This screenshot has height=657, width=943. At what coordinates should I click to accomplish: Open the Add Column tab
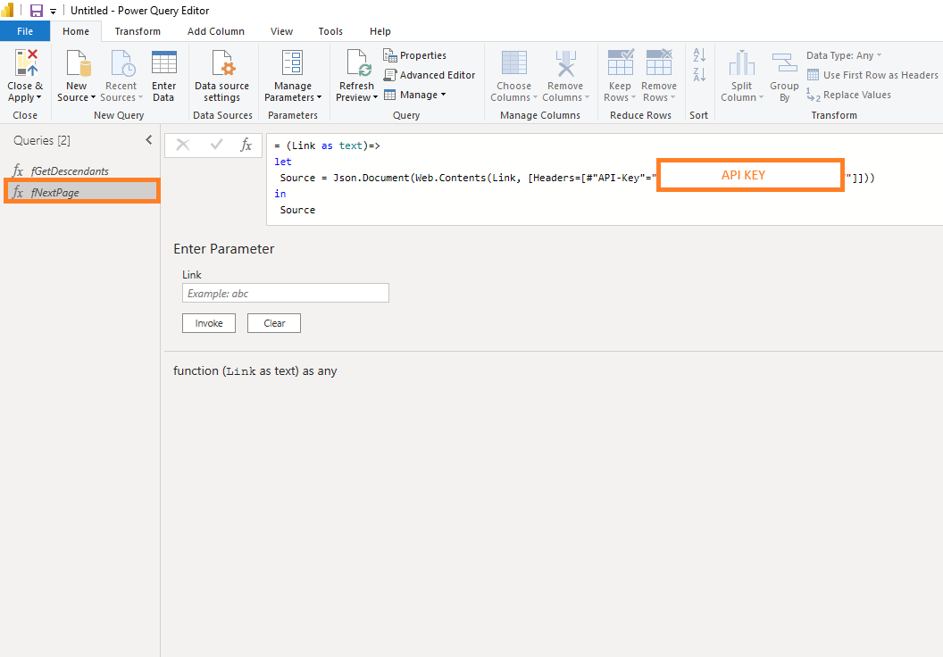pos(215,31)
